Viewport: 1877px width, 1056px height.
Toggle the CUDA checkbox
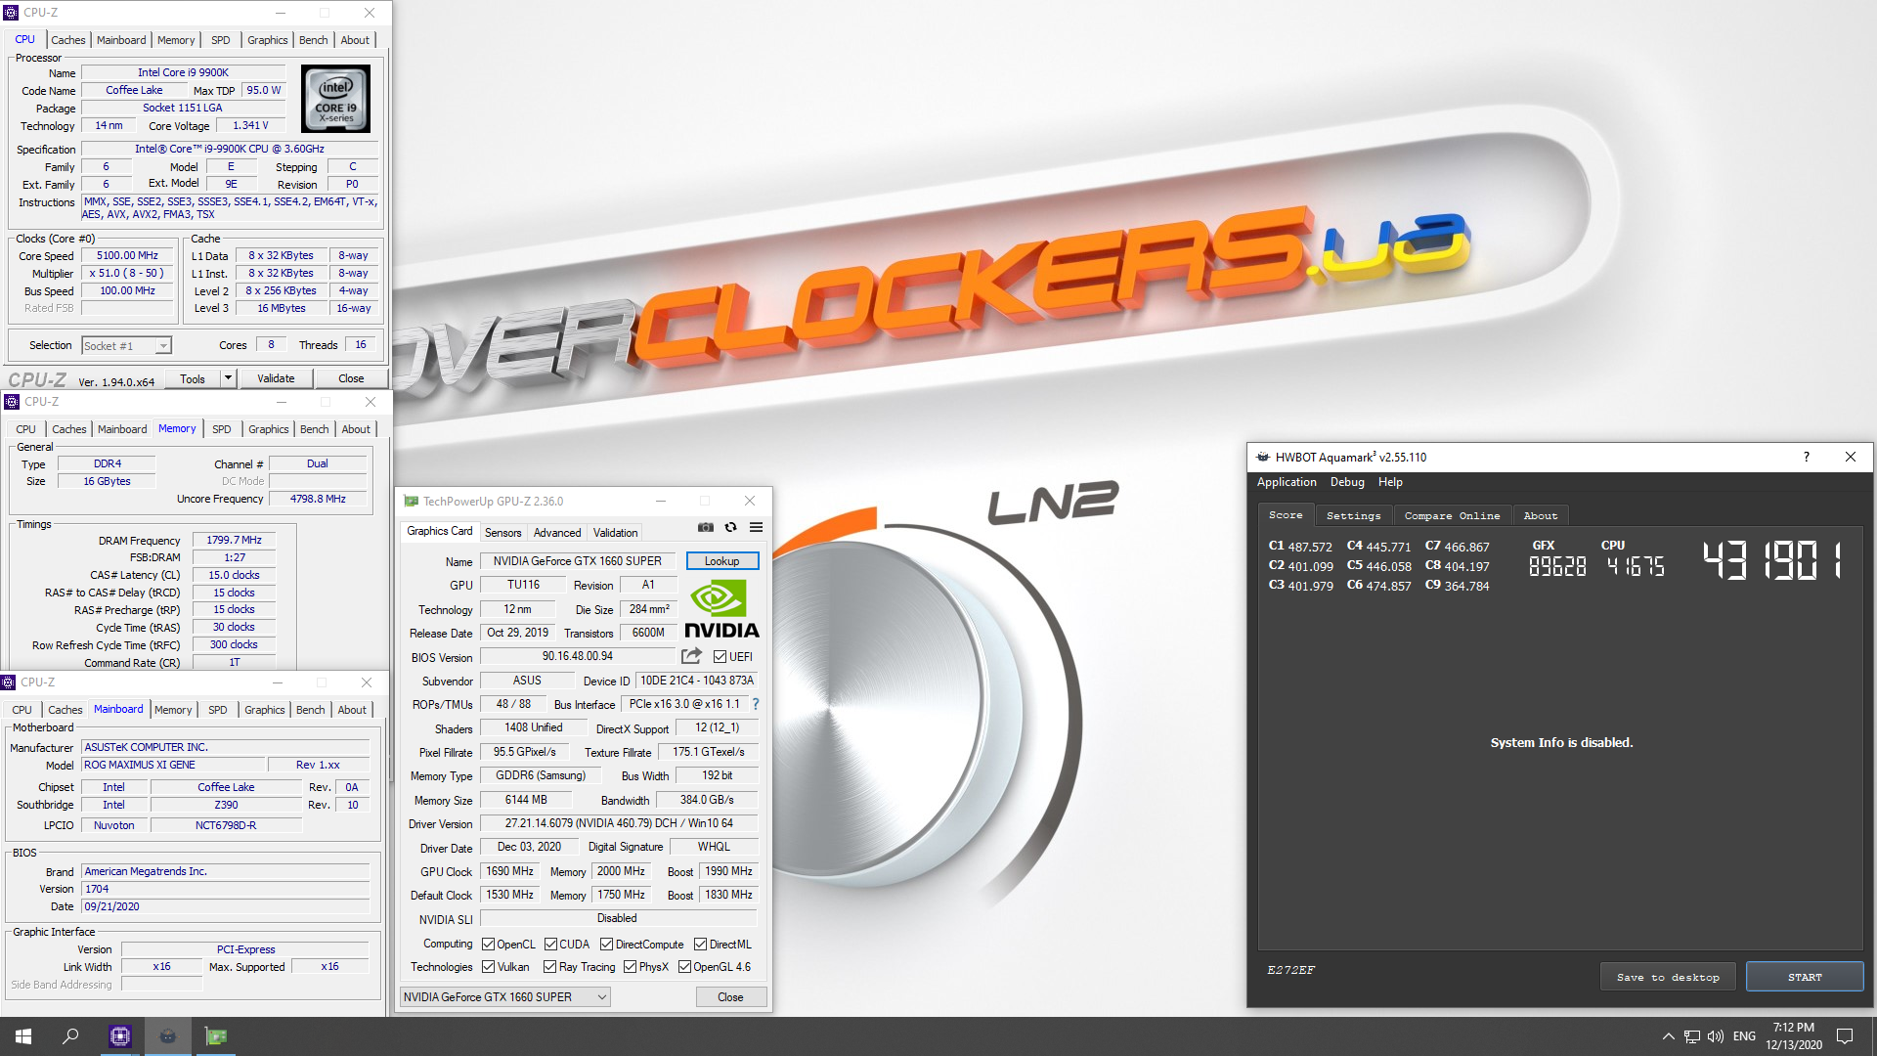point(550,945)
